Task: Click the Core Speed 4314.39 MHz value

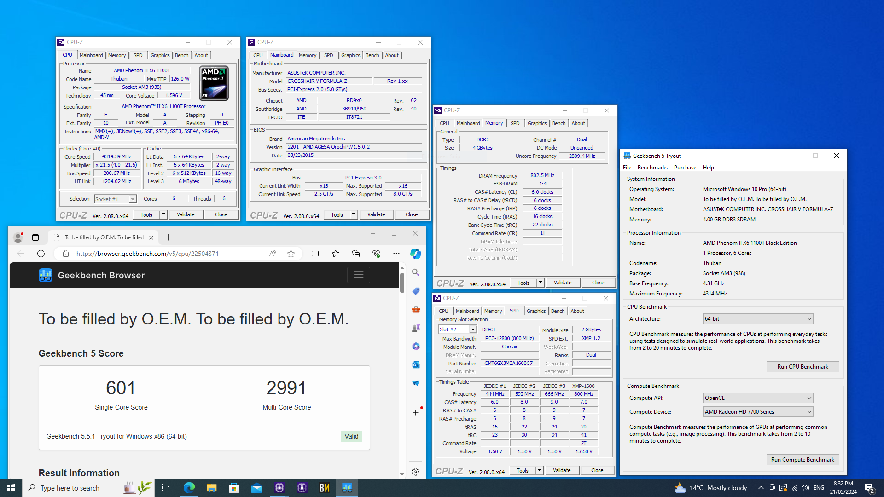Action: pyautogui.click(x=116, y=156)
